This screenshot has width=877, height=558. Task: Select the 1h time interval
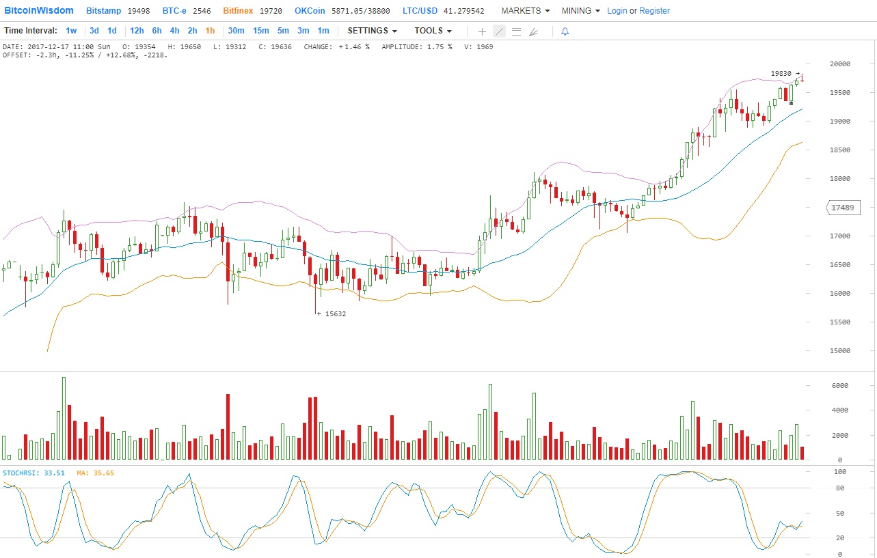point(210,31)
